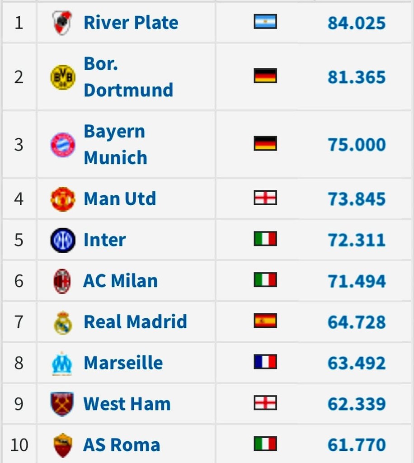The image size is (414, 463).
Task: Open the West Ham club link
Action: [127, 404]
